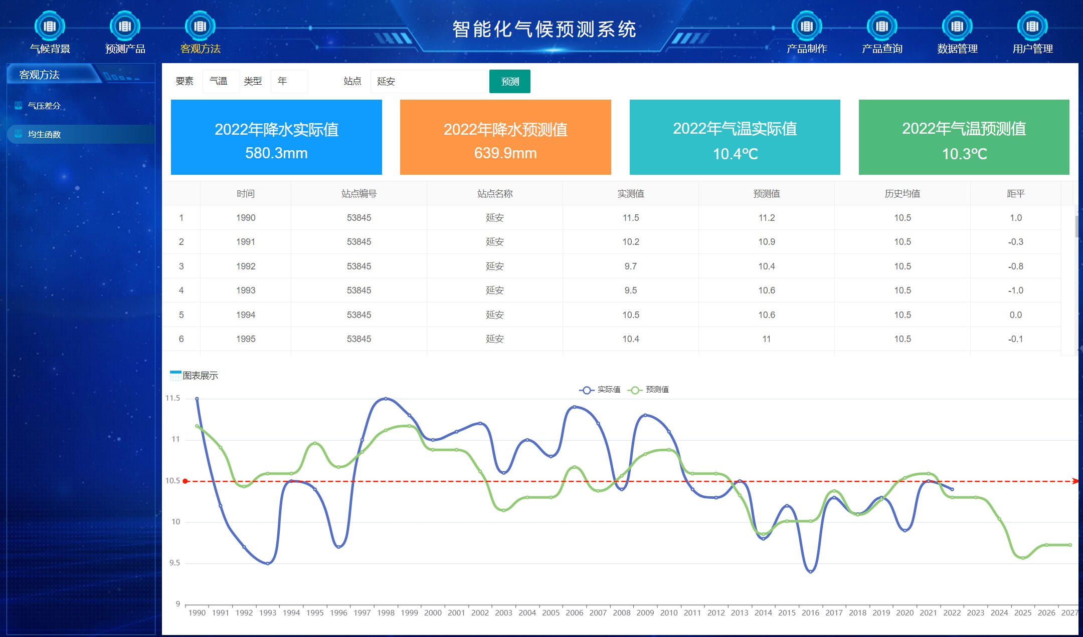
Task: Select the 客观方法 module icon
Action: 200,26
